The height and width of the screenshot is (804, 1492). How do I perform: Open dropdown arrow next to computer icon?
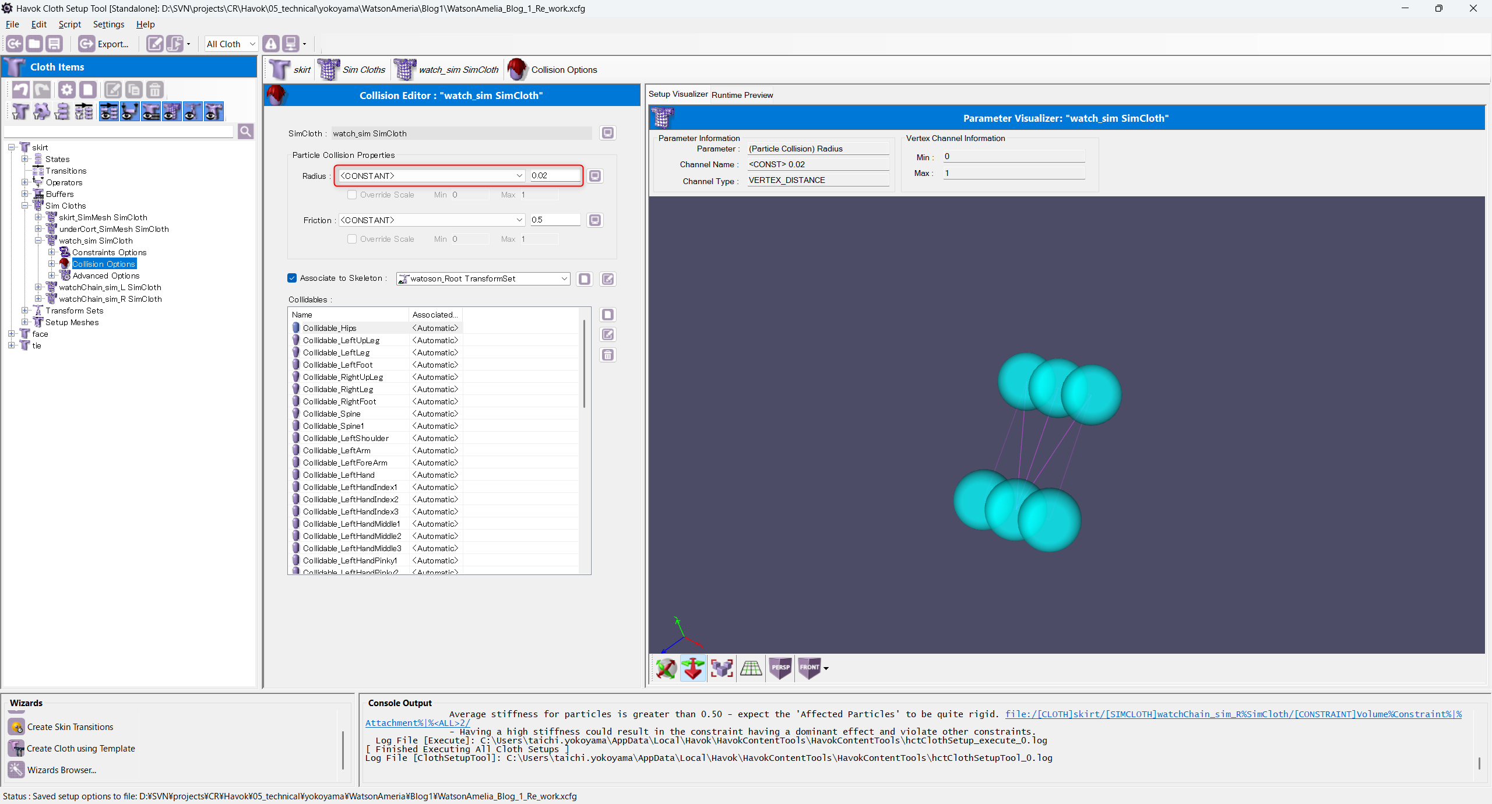click(x=304, y=44)
